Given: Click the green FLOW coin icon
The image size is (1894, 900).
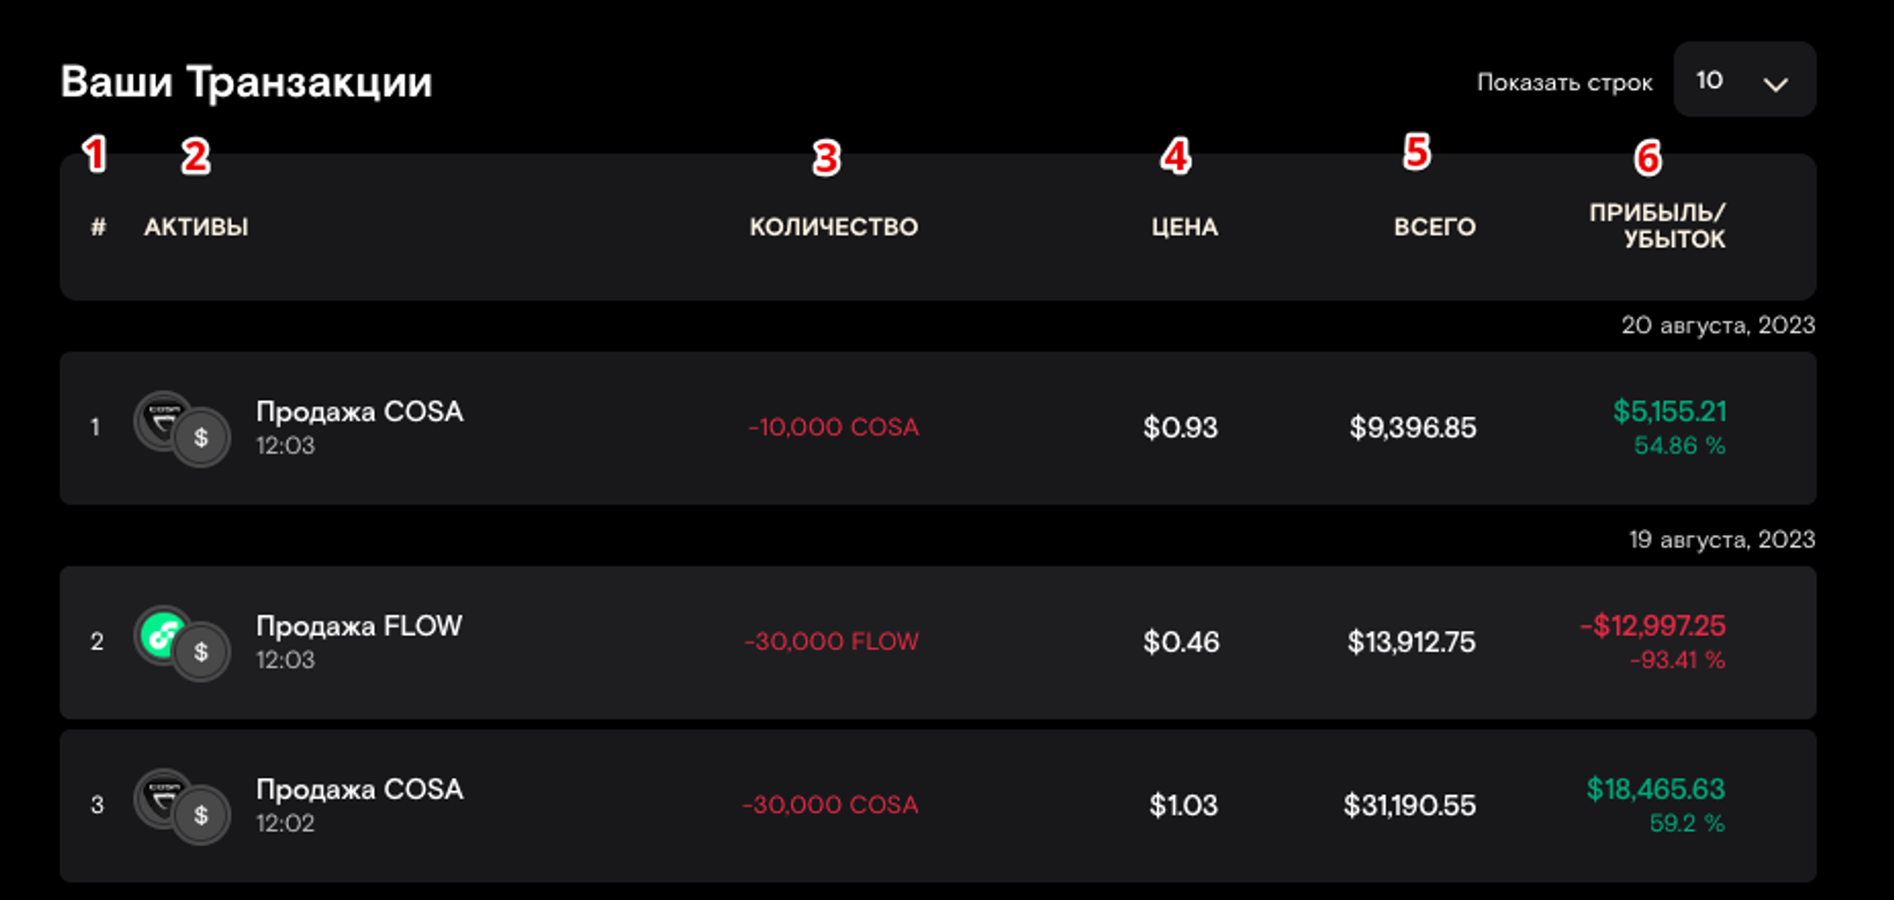Looking at the screenshot, I should 161,632.
